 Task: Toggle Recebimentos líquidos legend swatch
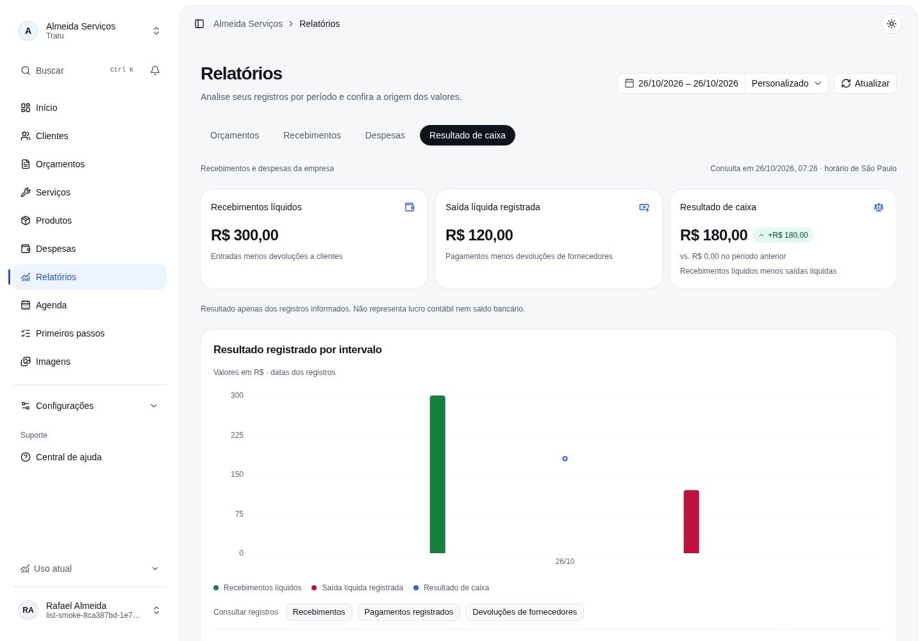pos(216,588)
